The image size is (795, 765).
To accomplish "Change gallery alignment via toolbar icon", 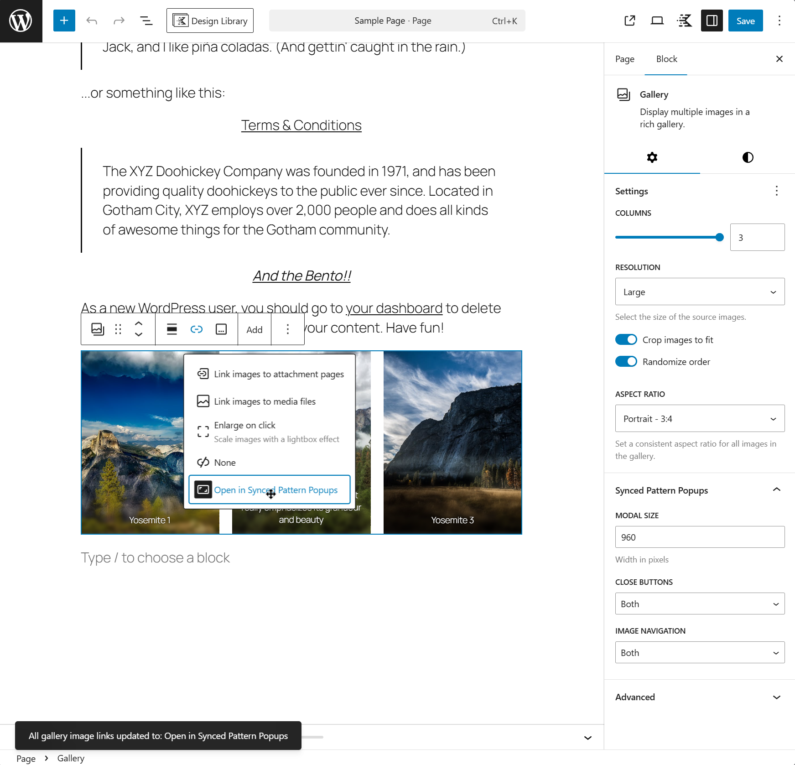I will click(171, 329).
